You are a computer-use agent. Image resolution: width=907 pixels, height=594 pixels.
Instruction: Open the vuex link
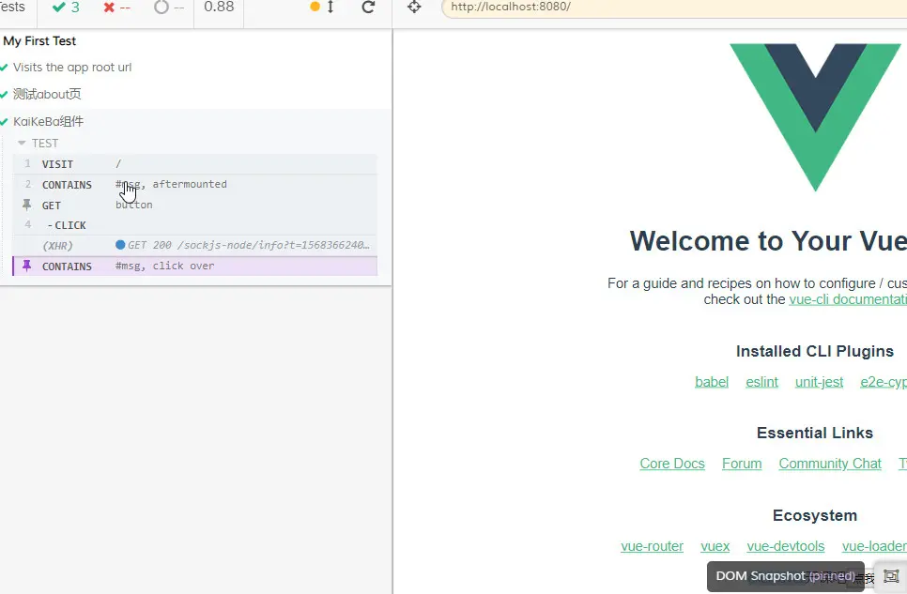pos(715,546)
